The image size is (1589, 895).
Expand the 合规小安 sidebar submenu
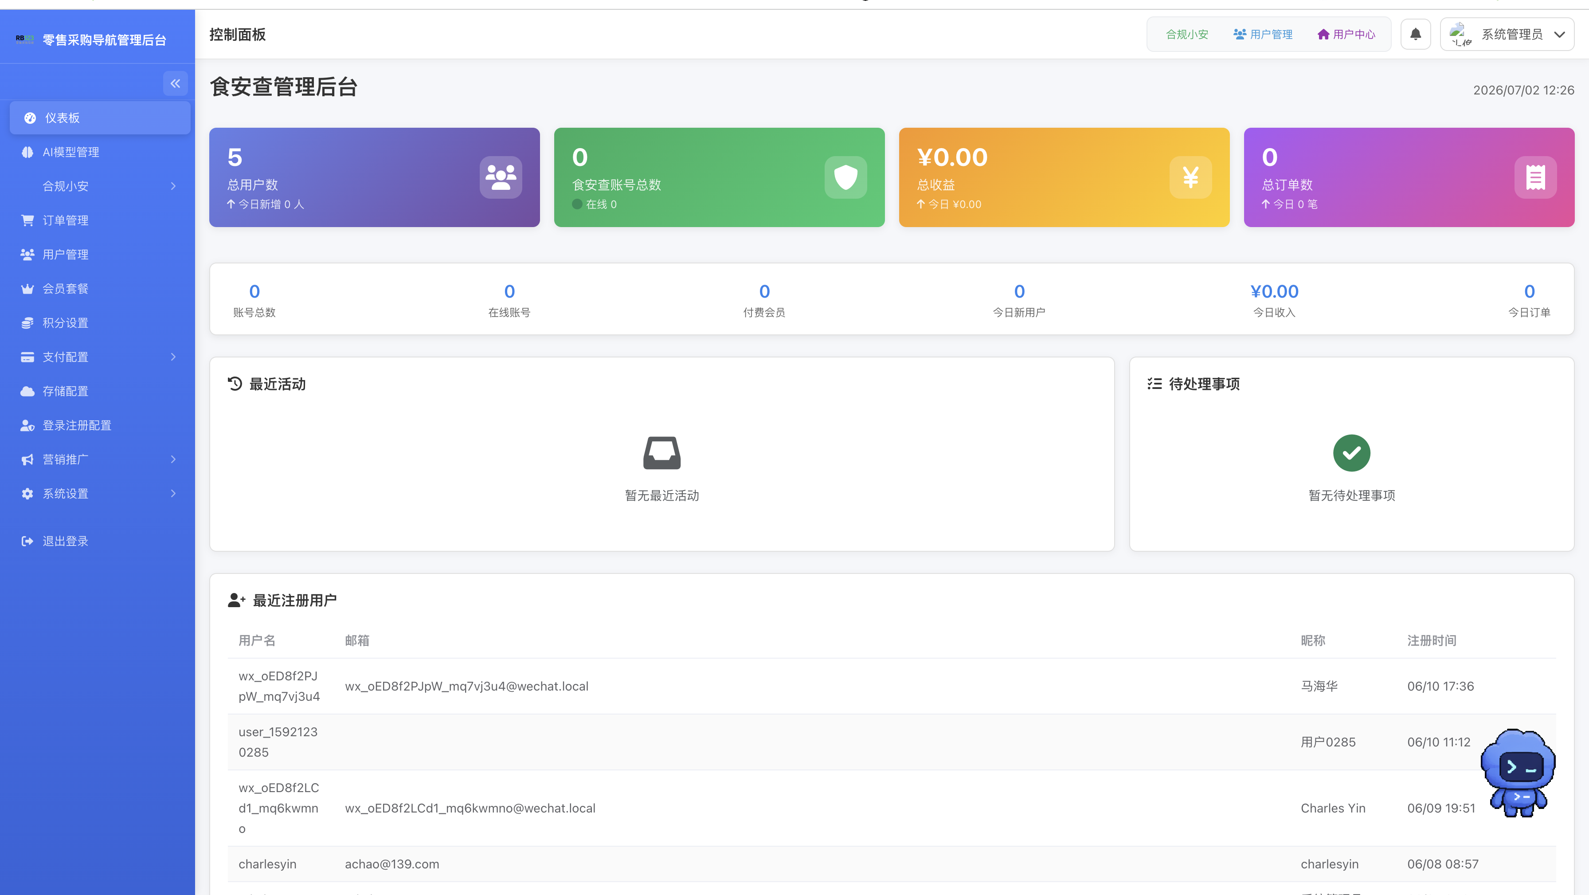point(100,186)
